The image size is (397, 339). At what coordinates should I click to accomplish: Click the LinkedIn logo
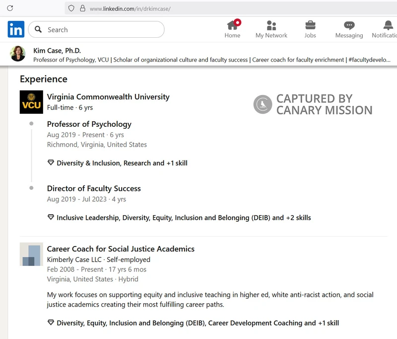point(16,29)
